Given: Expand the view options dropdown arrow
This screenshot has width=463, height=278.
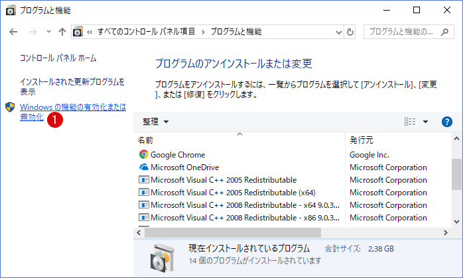Looking at the screenshot, I should coord(425,122).
